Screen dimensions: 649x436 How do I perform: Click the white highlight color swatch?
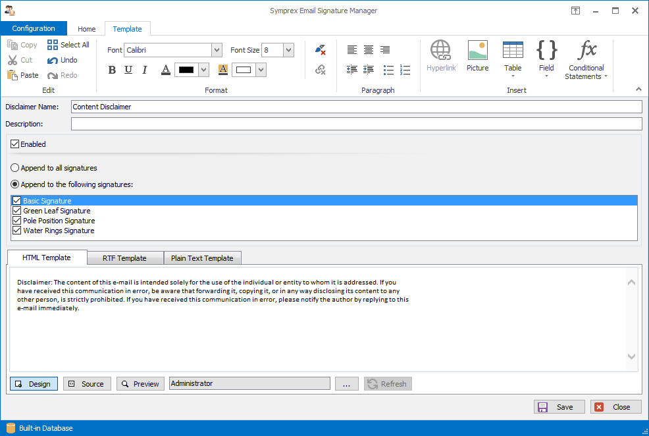pyautogui.click(x=244, y=70)
